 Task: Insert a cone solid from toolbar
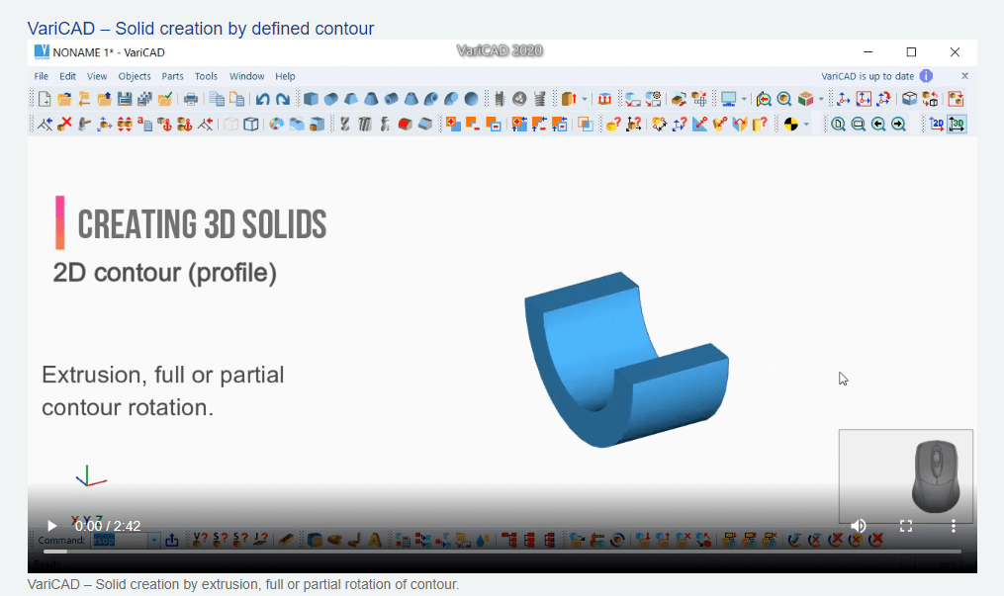pos(371,99)
